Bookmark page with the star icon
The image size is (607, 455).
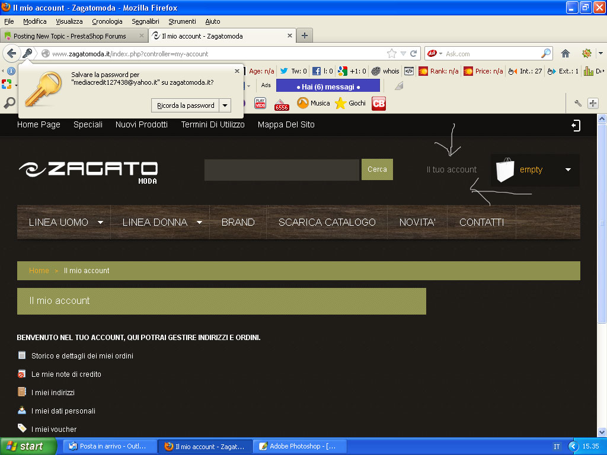(x=392, y=53)
